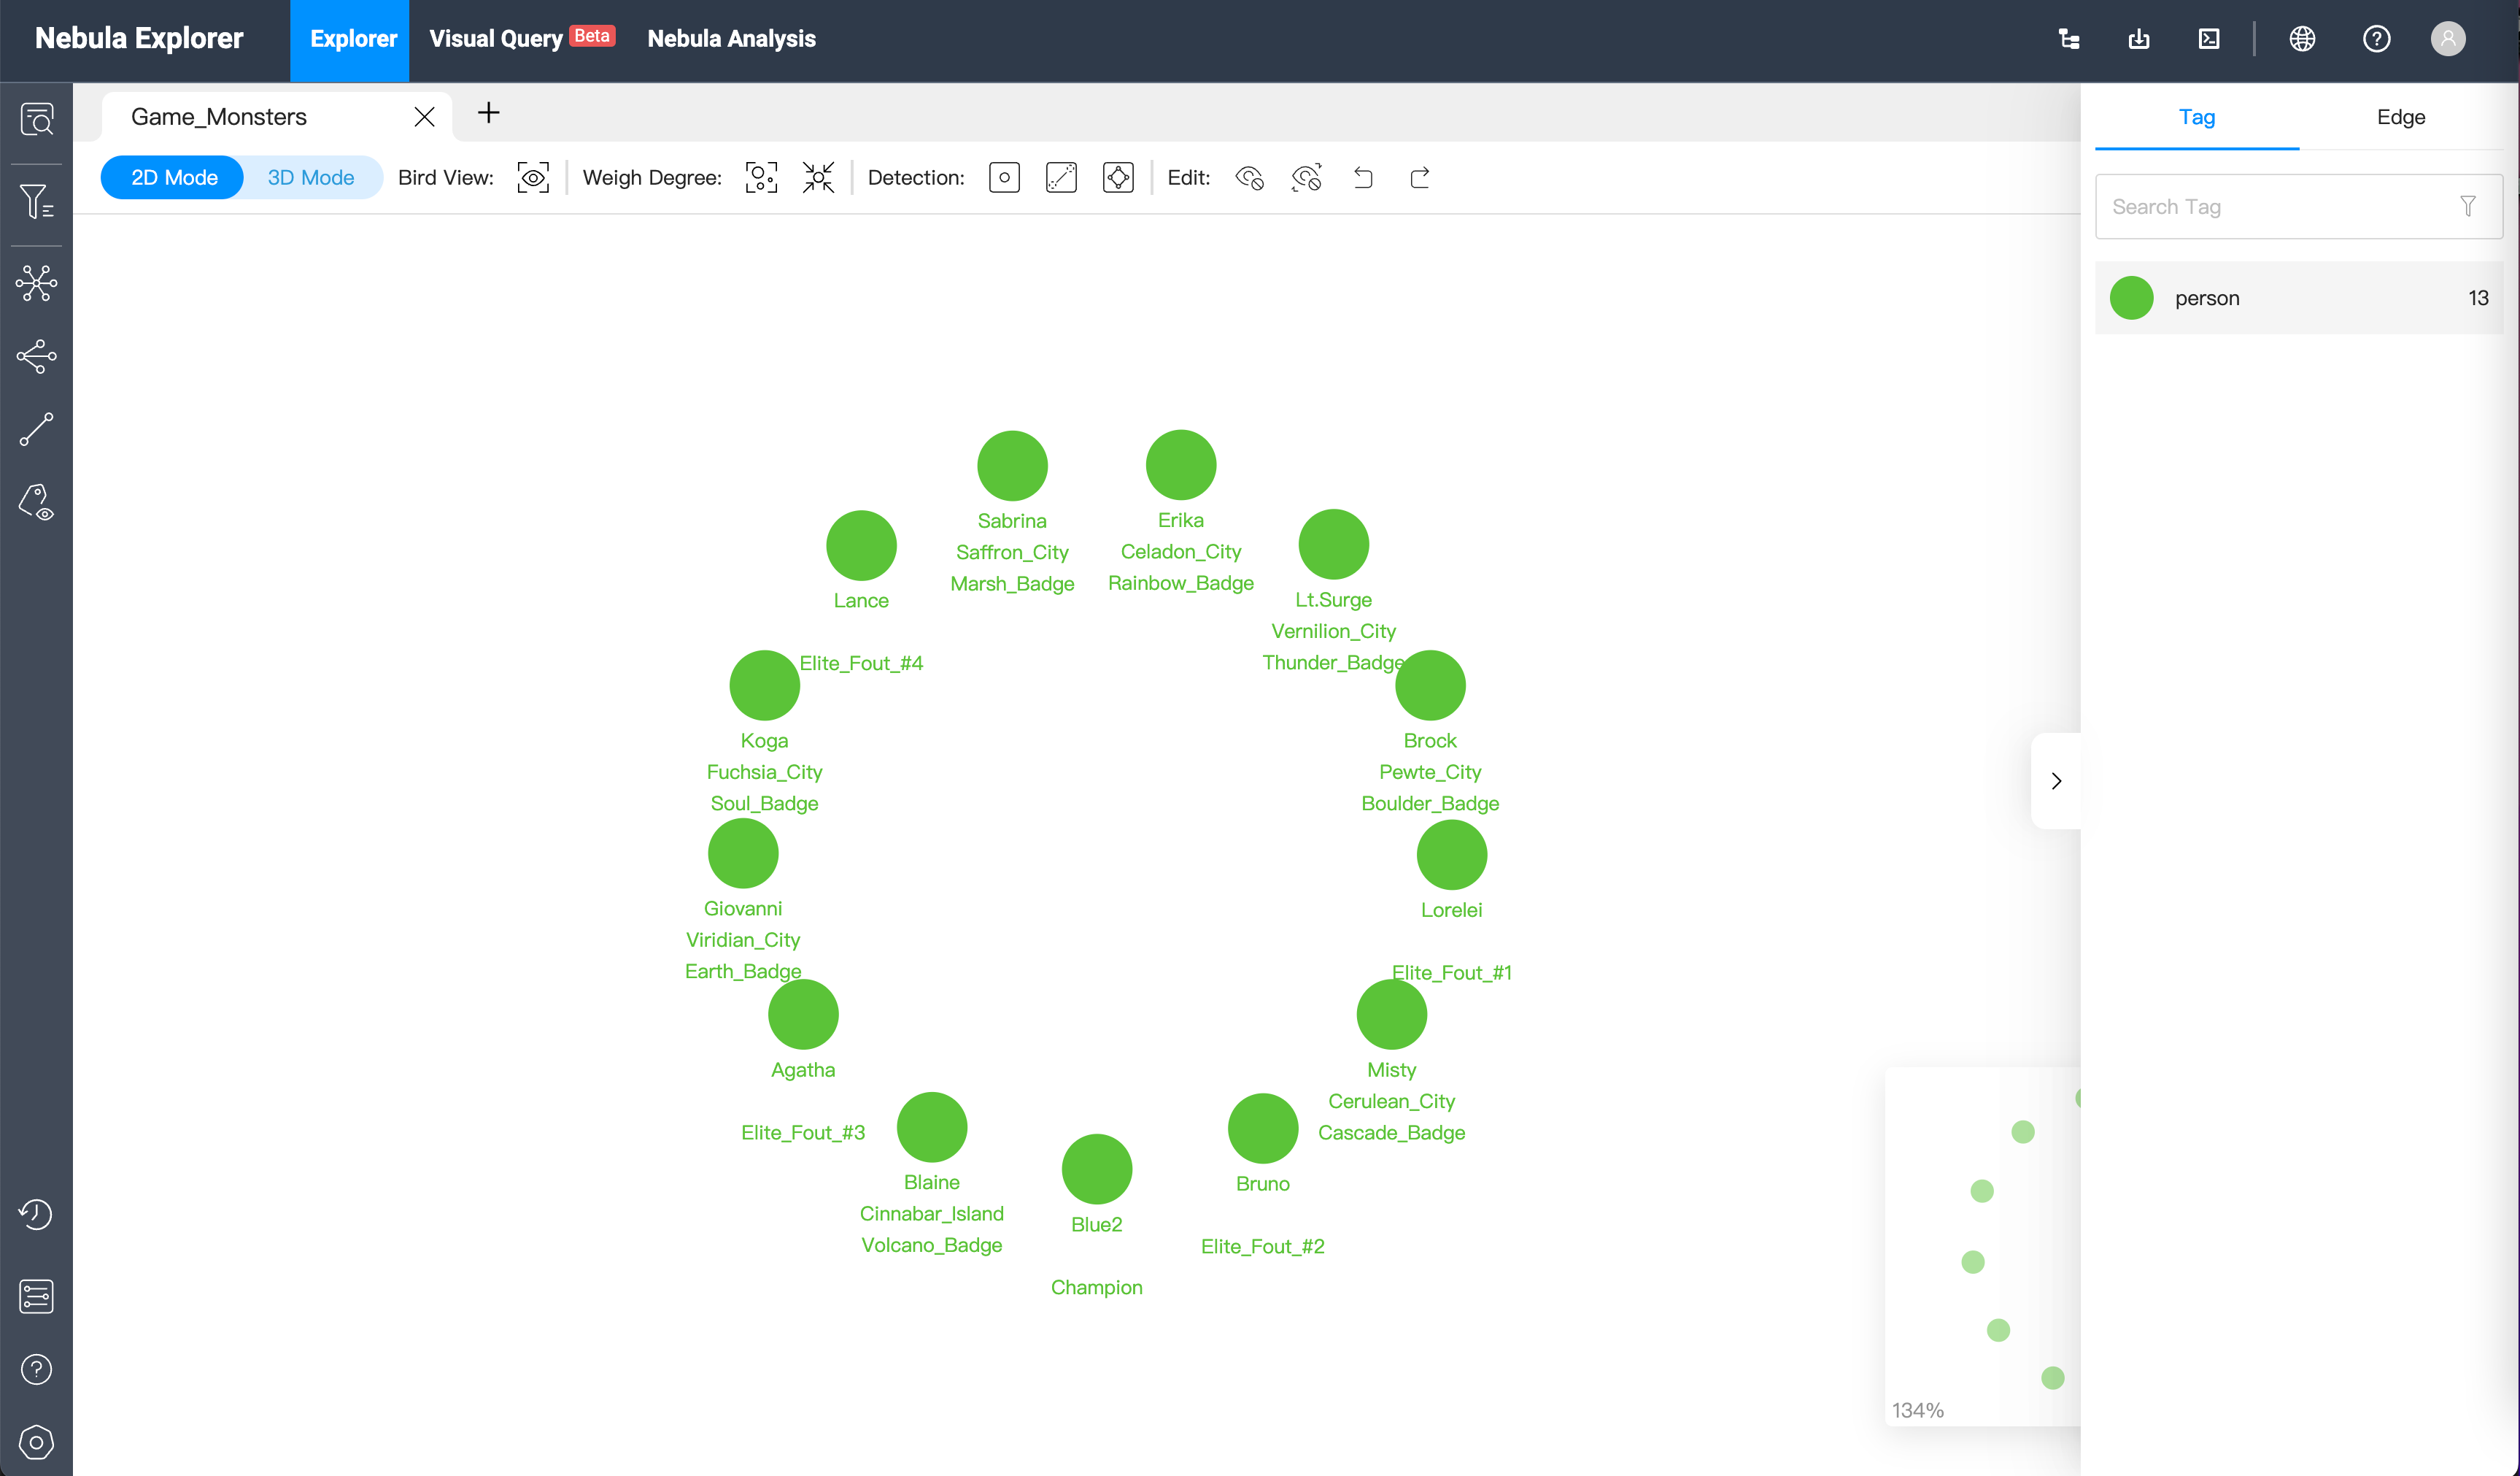Click the import data icon in header
This screenshot has width=2520, height=1476.
2139,39
